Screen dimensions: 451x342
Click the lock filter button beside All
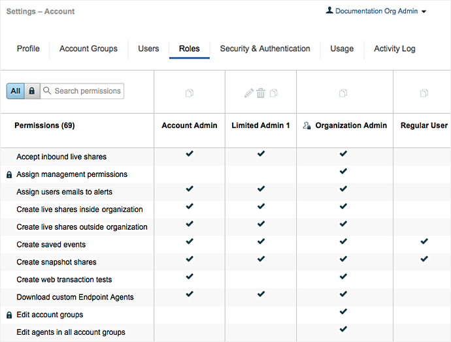coord(32,91)
